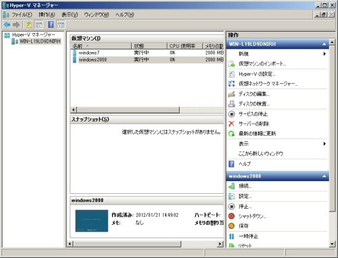Click the windows7 virtual machine icon

pos(74,53)
